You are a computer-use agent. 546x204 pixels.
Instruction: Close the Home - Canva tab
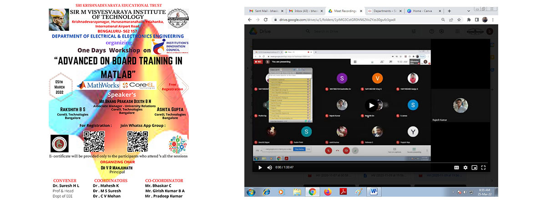[440, 10]
